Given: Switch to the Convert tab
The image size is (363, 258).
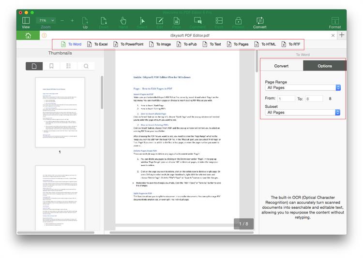Looking at the screenshot, I should [x=282, y=66].
